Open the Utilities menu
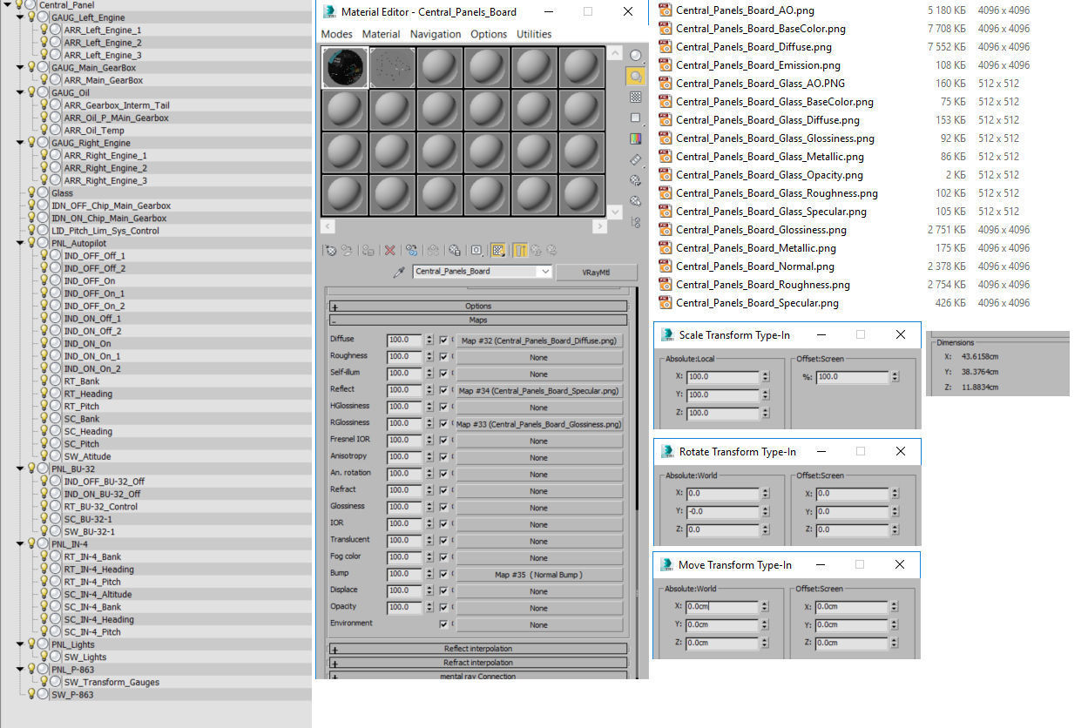 [534, 34]
